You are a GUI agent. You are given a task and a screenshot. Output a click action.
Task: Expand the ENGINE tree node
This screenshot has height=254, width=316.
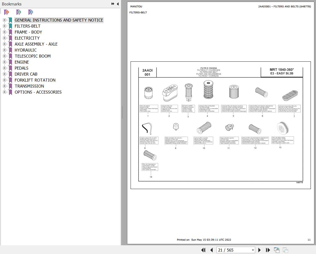(x=4, y=62)
